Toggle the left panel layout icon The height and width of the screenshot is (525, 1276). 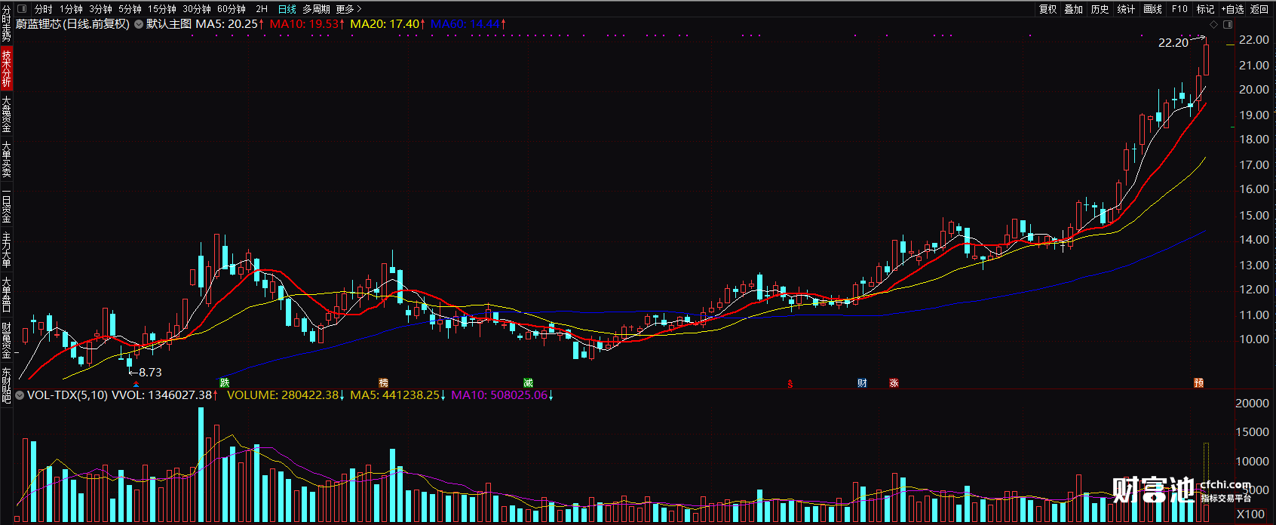[22, 9]
